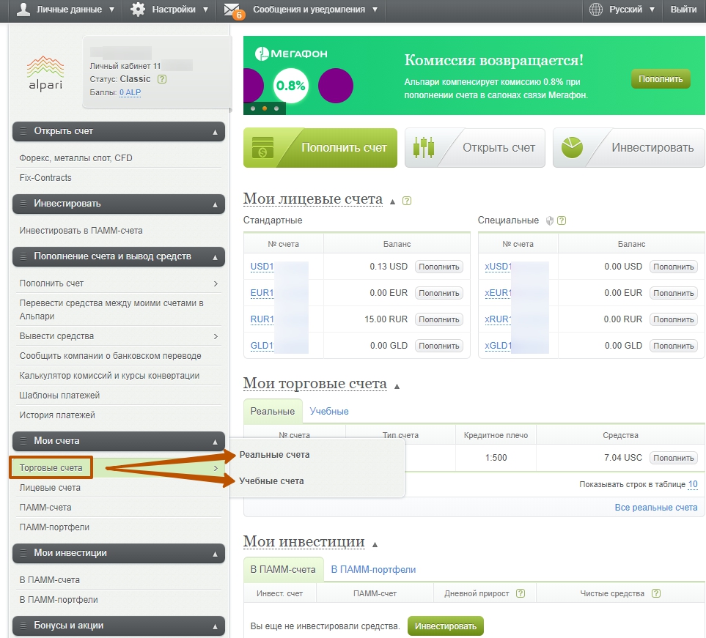Viewport: 706px width, 638px height.
Task: Click help icon beside Мои лицевые счета
Action: pyautogui.click(x=407, y=201)
